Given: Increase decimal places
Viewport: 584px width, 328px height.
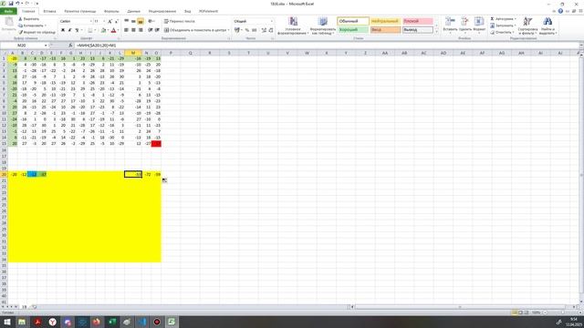Looking at the screenshot, I should click(264, 30).
